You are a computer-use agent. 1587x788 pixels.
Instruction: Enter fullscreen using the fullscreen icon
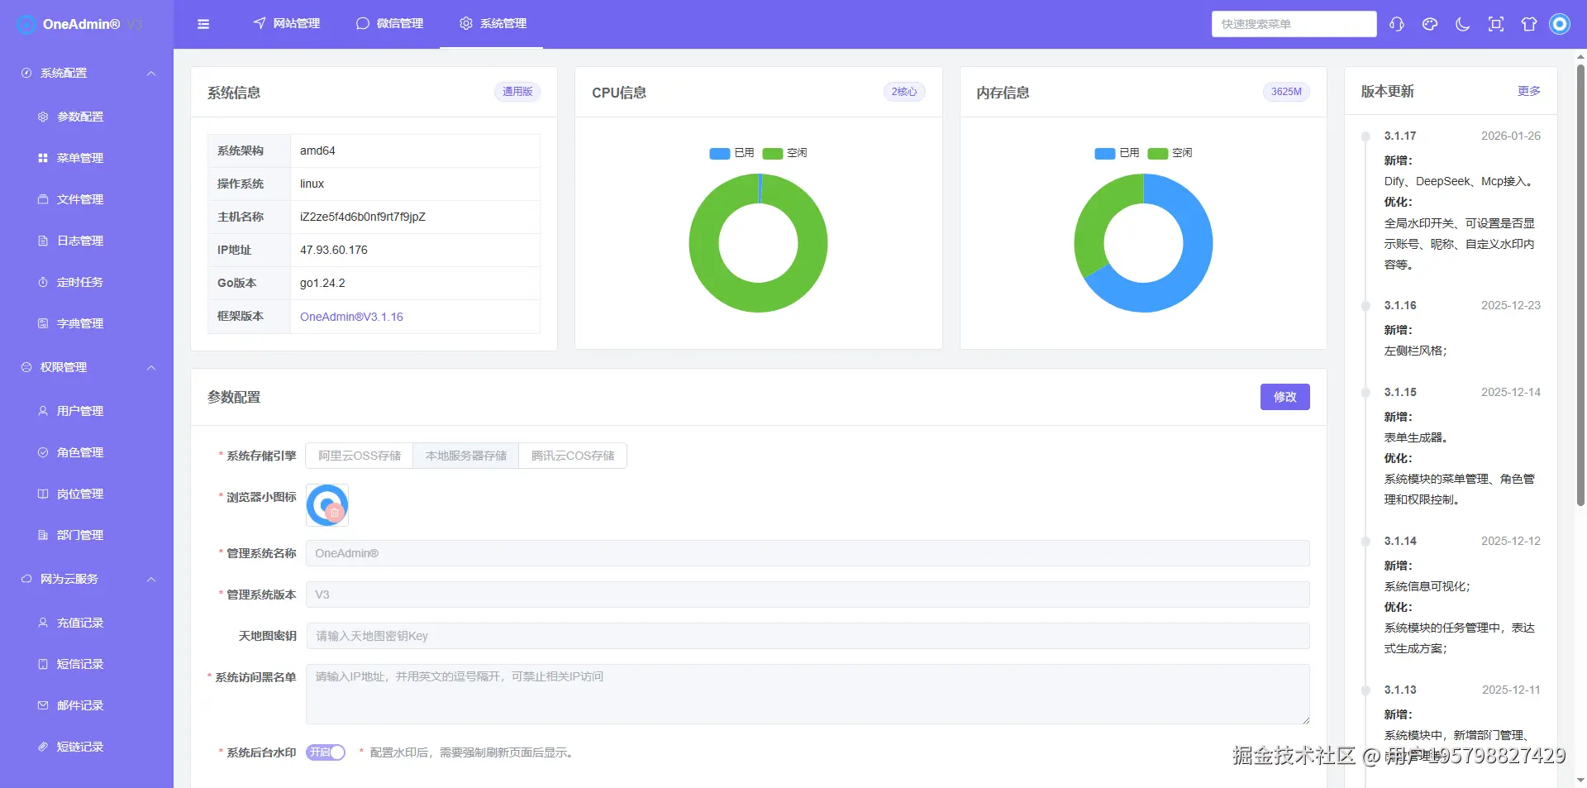(1495, 24)
